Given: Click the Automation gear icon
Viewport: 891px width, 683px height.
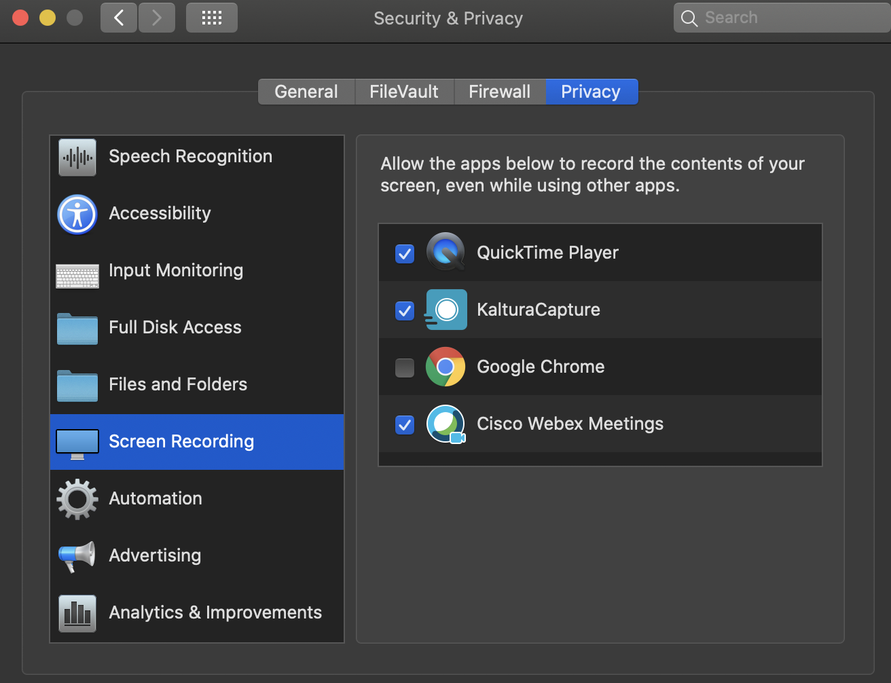Looking at the screenshot, I should pyautogui.click(x=77, y=499).
